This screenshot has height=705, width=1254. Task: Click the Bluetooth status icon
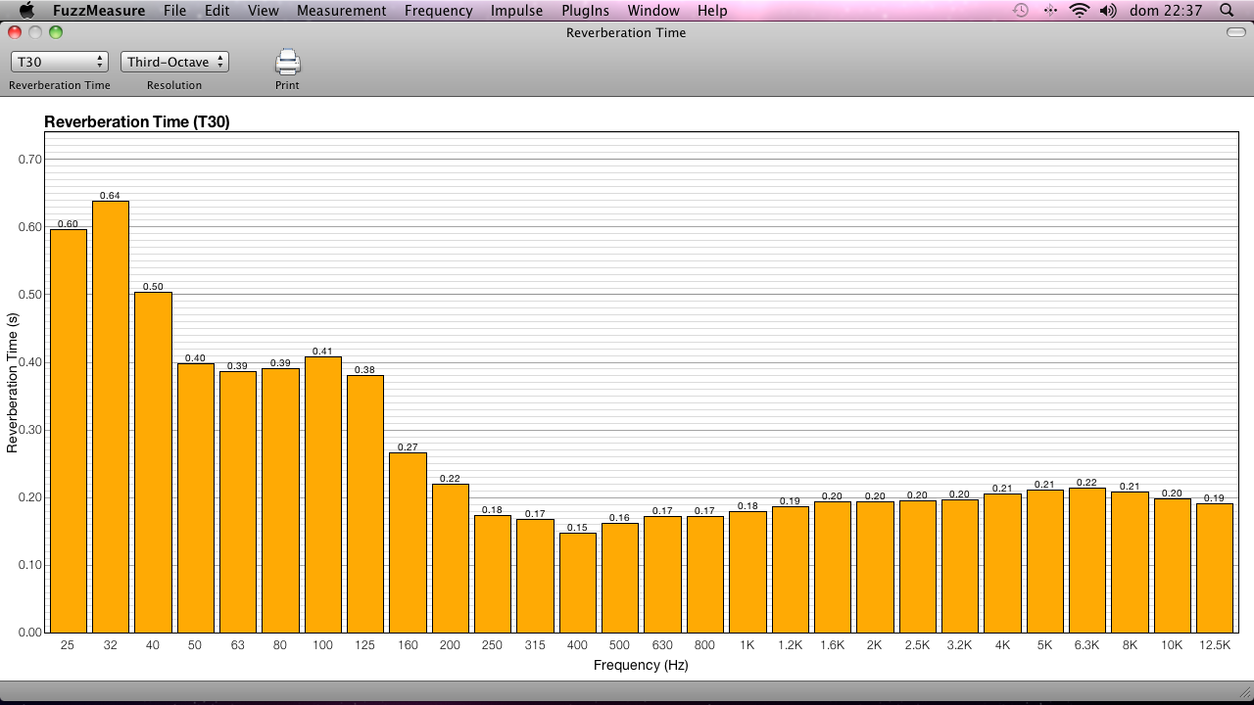pos(1050,11)
